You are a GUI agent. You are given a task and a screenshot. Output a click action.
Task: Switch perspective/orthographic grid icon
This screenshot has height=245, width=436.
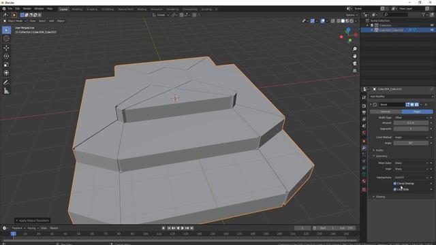click(355, 71)
